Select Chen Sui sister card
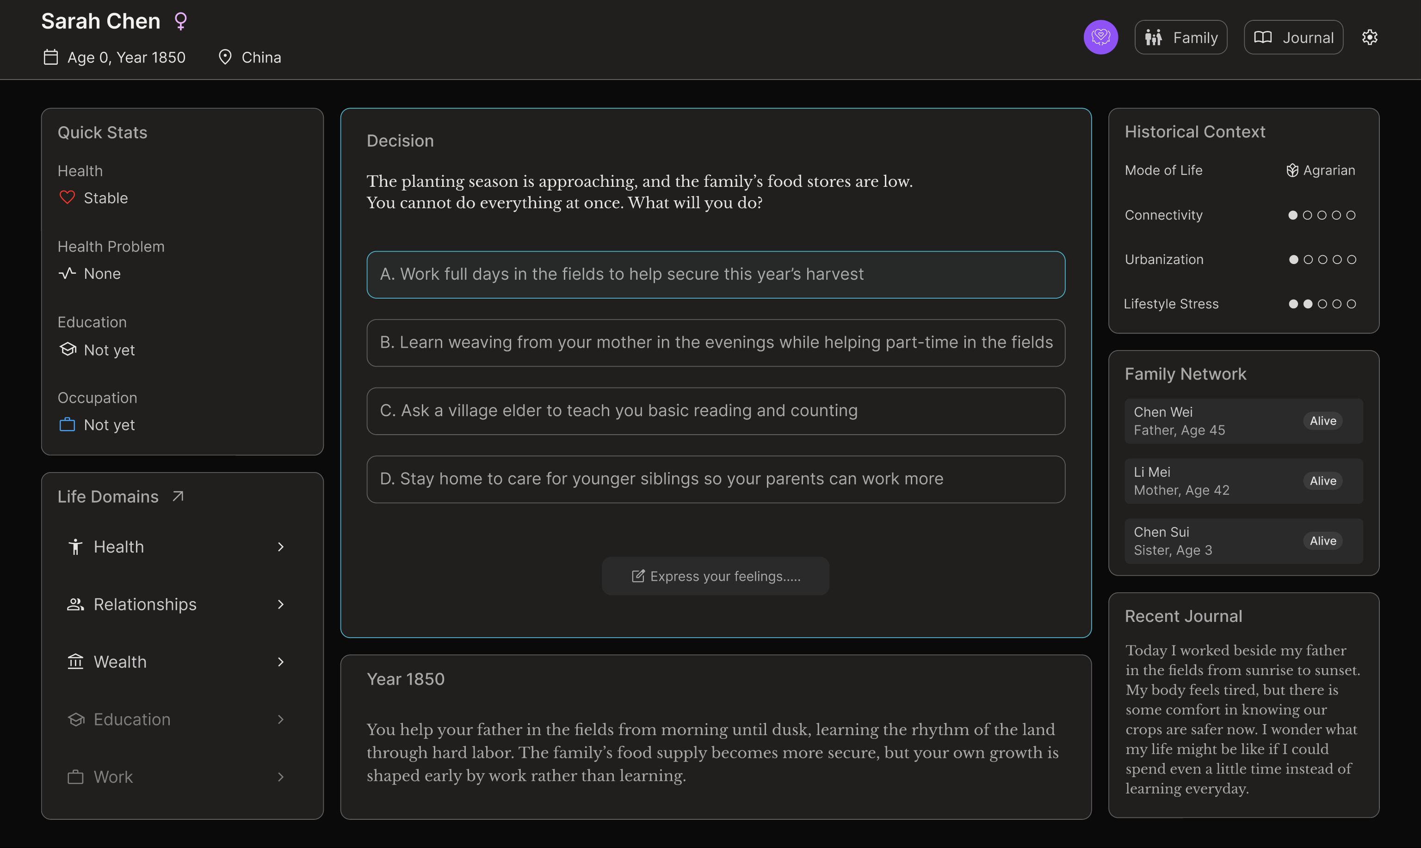Screen dimensions: 1421x848 point(1243,541)
